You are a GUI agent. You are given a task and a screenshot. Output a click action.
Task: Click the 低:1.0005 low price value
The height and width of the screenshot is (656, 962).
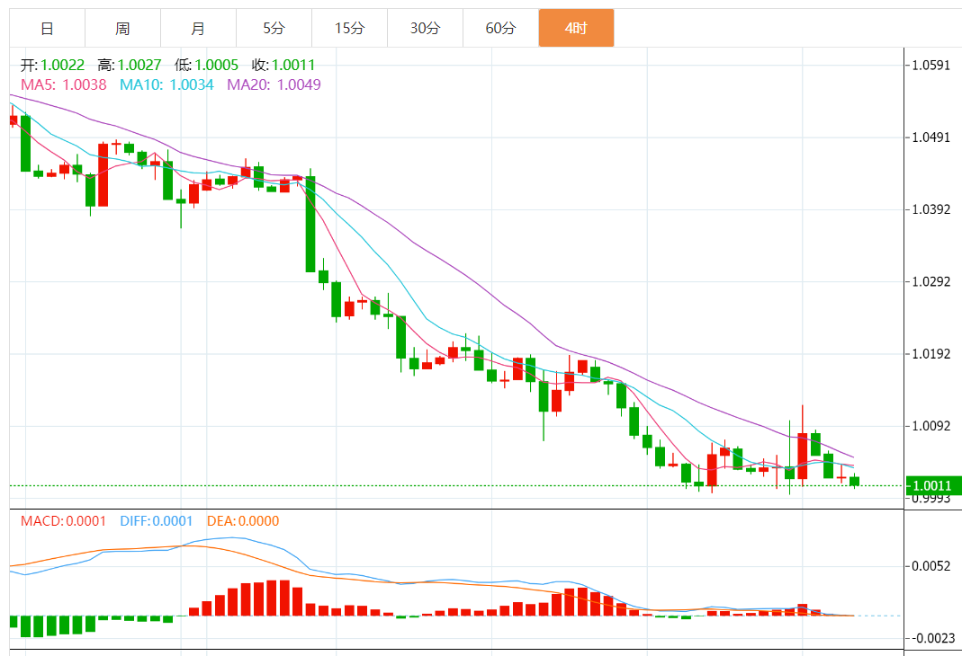pyautogui.click(x=206, y=65)
